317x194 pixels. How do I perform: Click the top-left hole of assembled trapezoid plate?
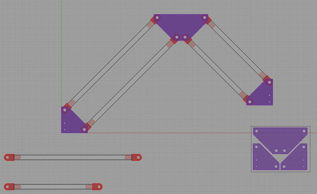(x=157, y=18)
